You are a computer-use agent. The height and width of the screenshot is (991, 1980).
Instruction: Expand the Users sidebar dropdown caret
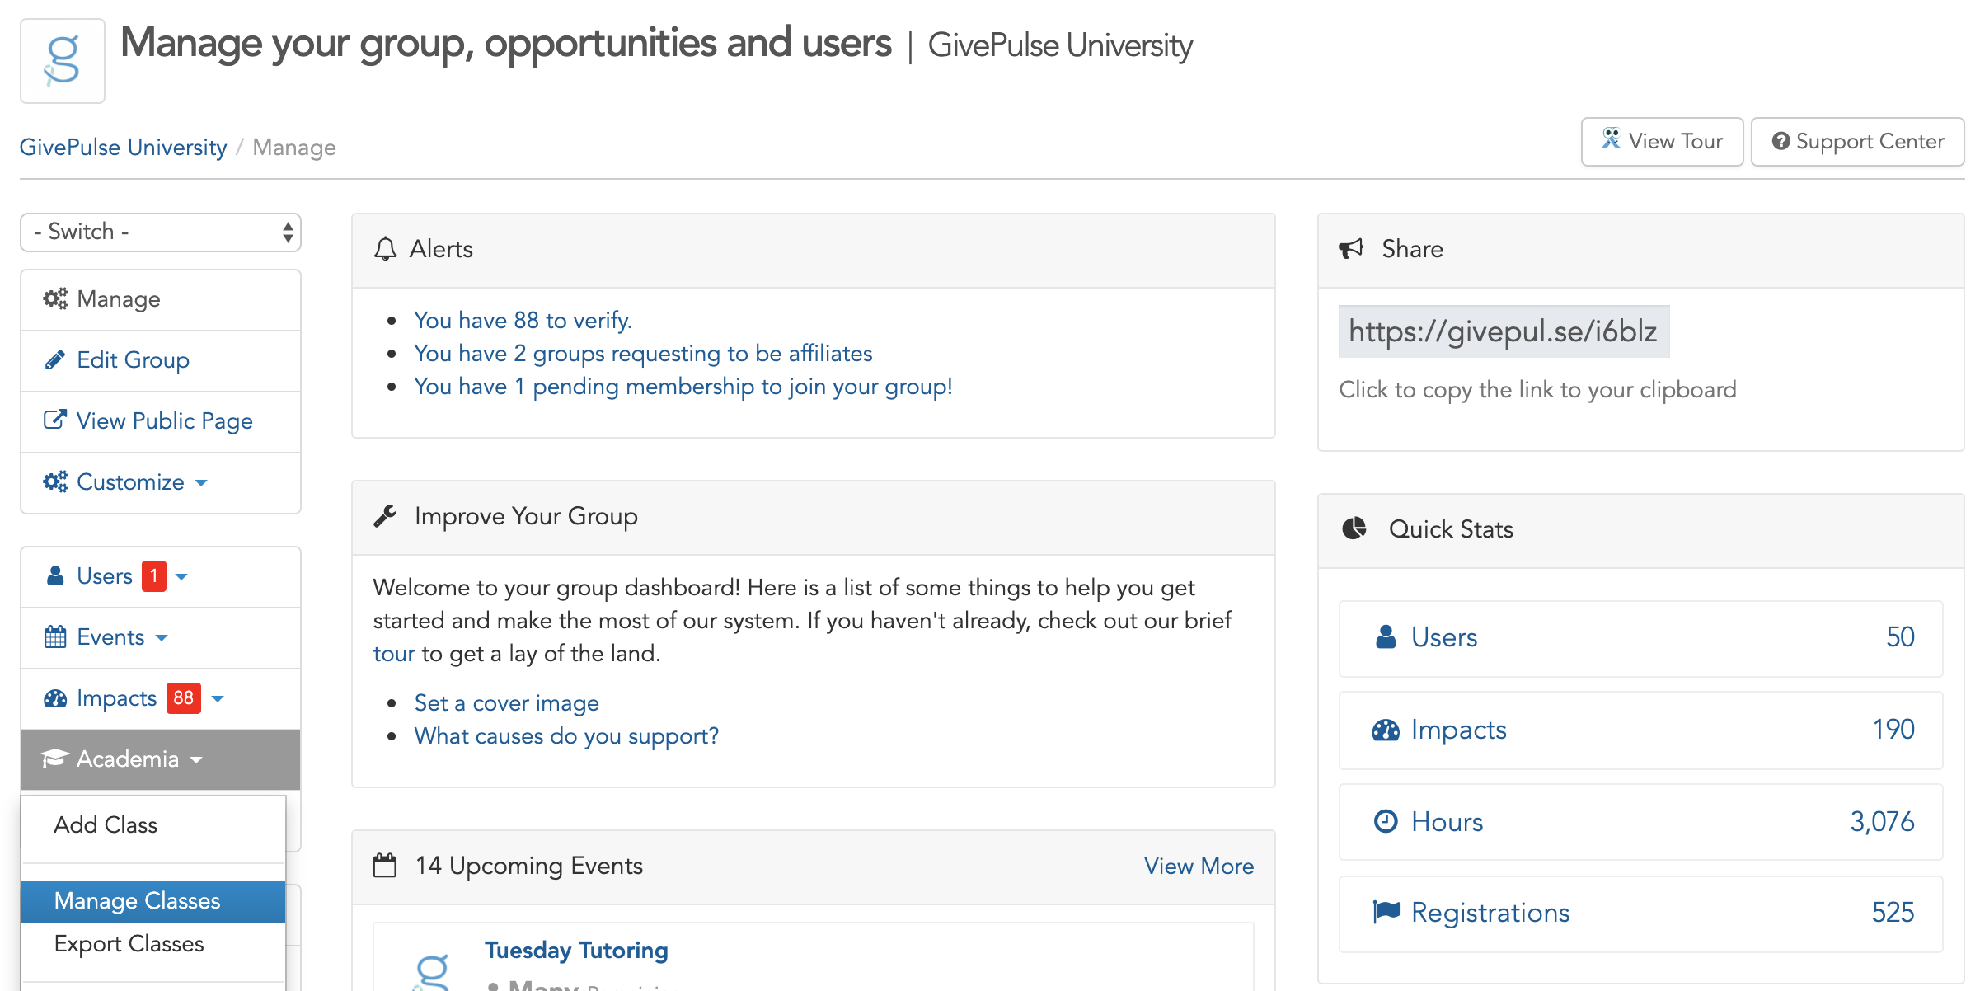[182, 577]
